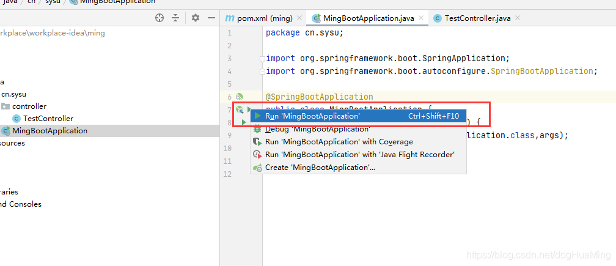Select MingBootApplication in project tree
616x266 pixels.
pos(50,130)
